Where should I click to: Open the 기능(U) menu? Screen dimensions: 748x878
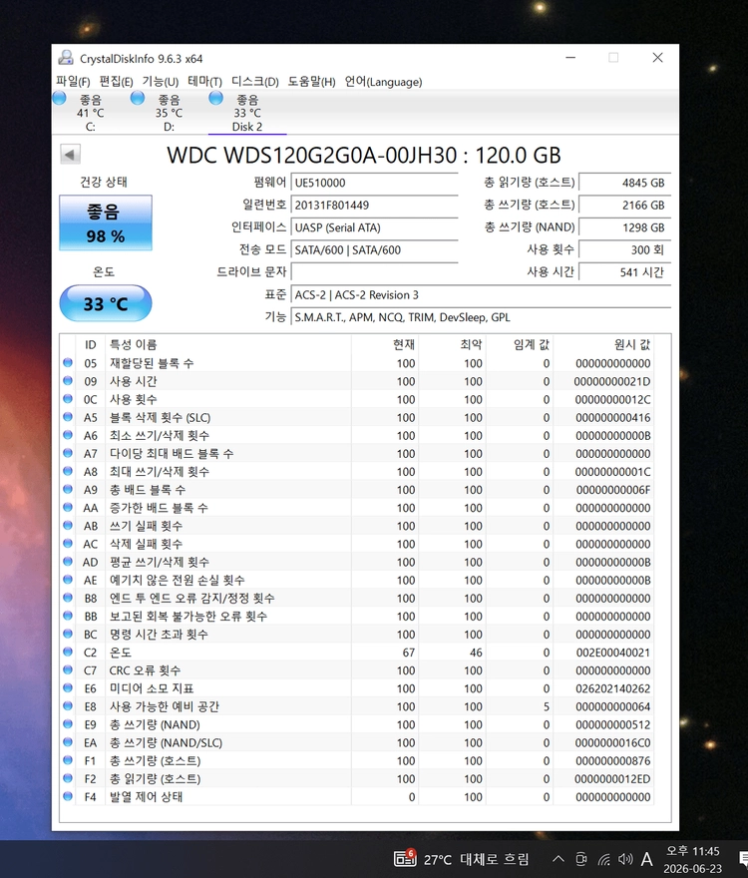coord(161,82)
